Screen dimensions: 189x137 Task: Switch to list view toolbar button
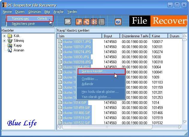click(x=94, y=22)
